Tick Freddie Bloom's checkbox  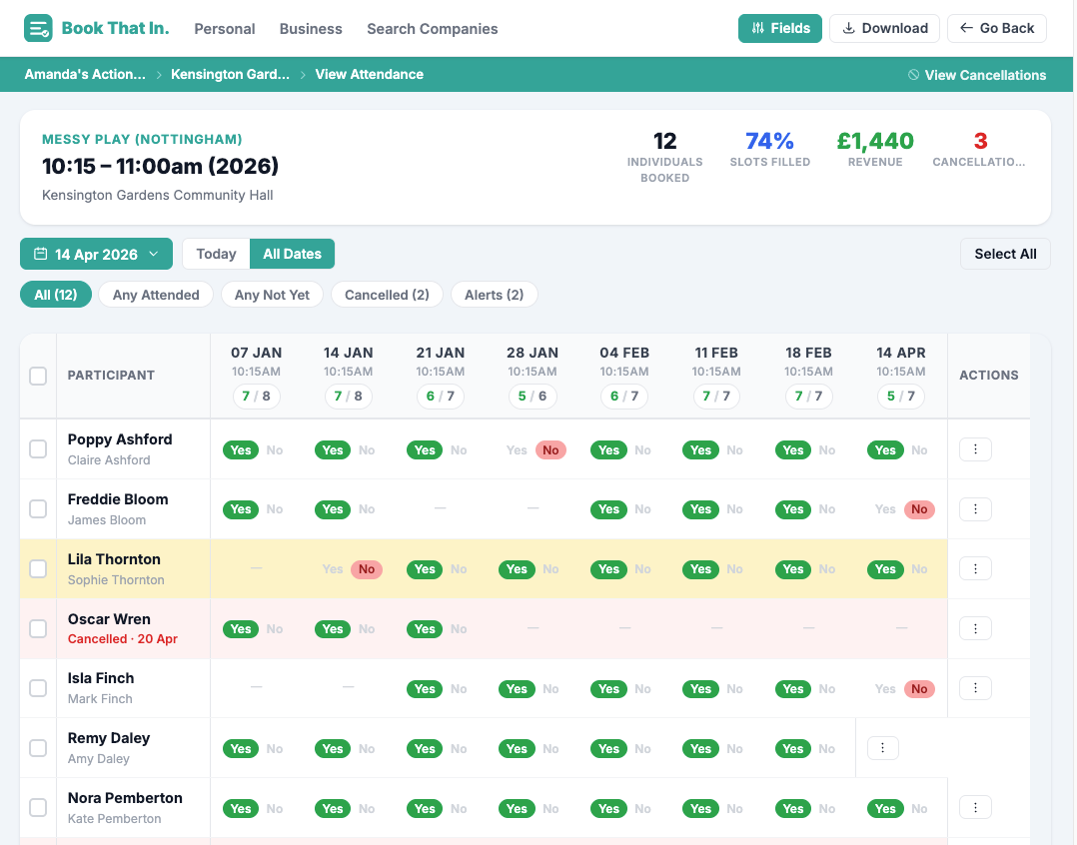point(38,508)
